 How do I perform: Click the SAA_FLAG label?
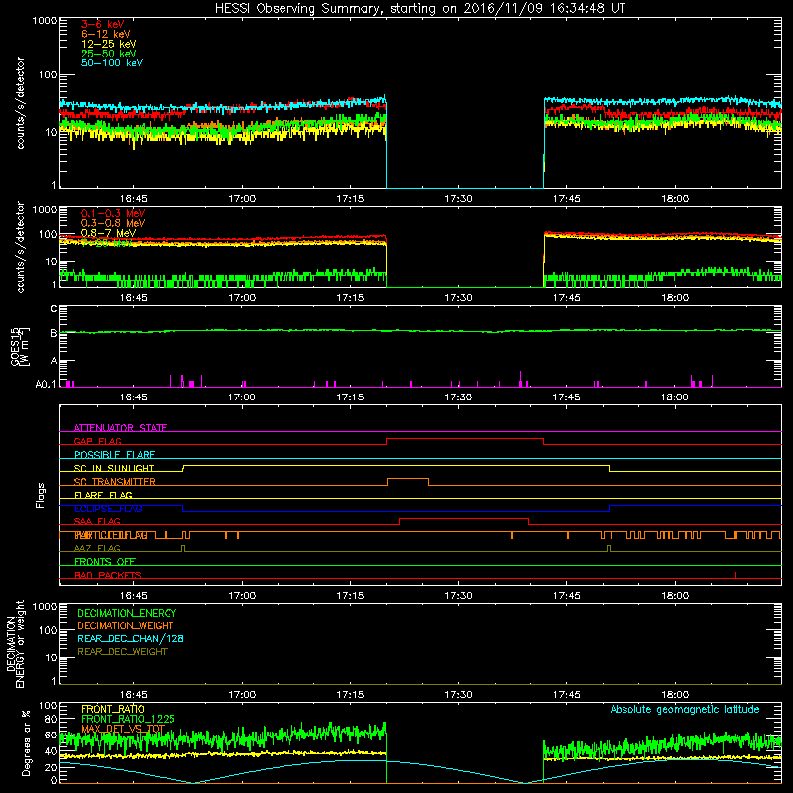pos(97,521)
